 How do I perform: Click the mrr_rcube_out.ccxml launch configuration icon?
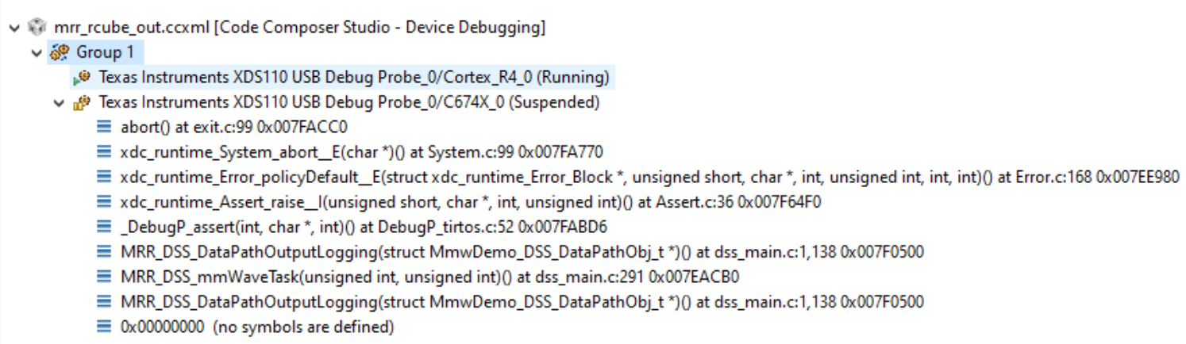(x=37, y=28)
